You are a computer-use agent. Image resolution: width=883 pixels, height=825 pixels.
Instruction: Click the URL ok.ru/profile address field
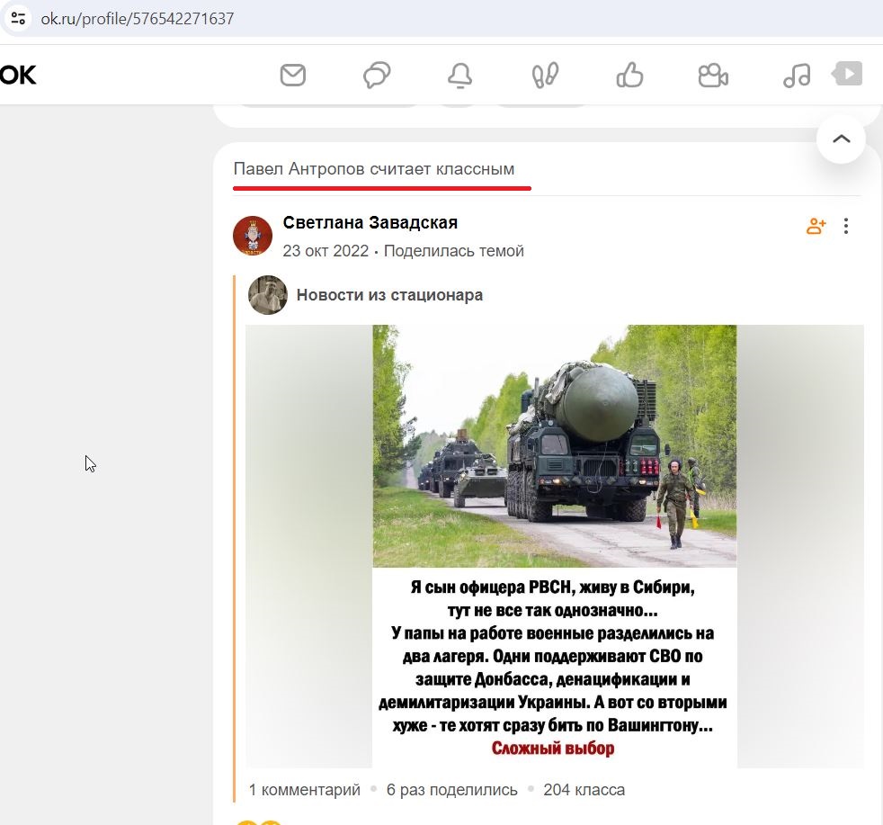(138, 19)
